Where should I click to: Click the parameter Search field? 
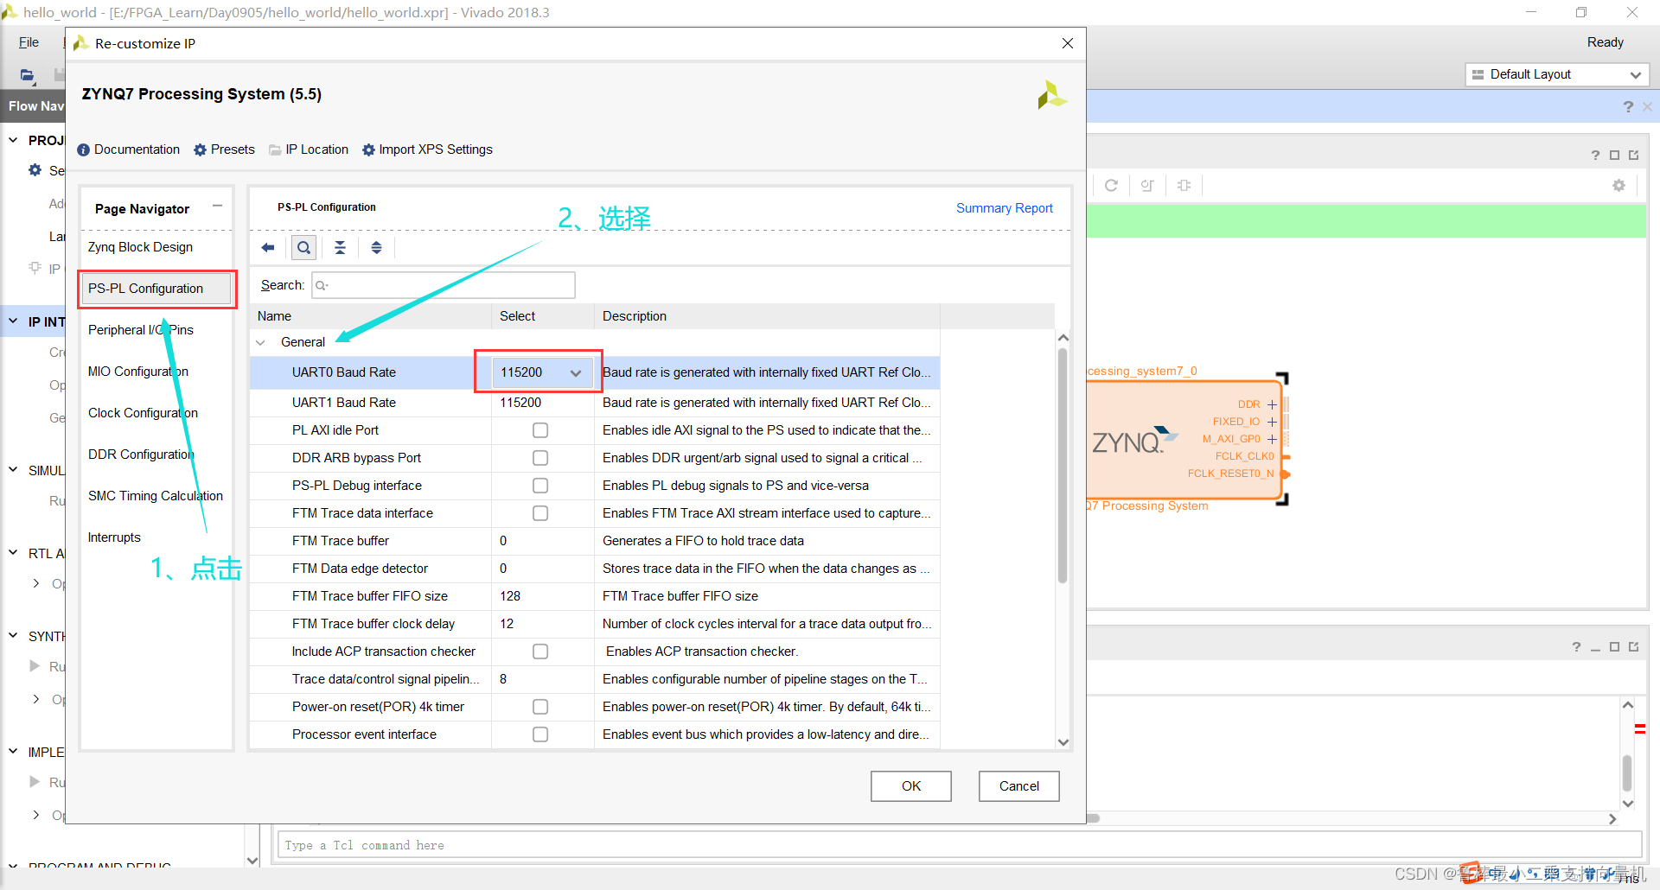(443, 285)
